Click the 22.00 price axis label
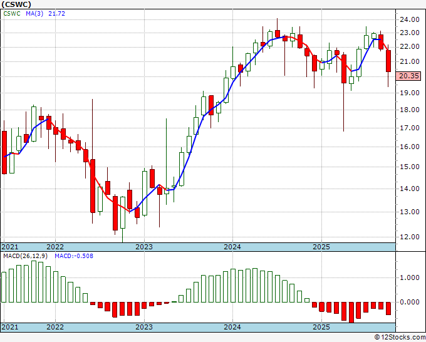Image resolution: width=426 pixels, height=342 pixels. click(410, 47)
